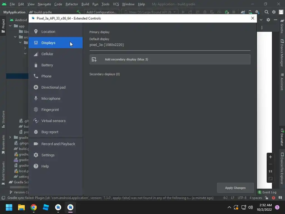Click the Record and Playback camera icon
This screenshot has height=214, width=285.
coord(36,144)
